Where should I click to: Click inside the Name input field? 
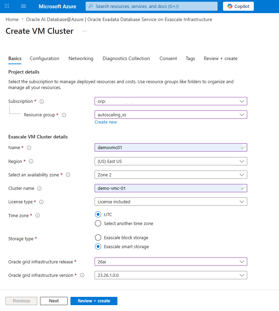(x=171, y=147)
